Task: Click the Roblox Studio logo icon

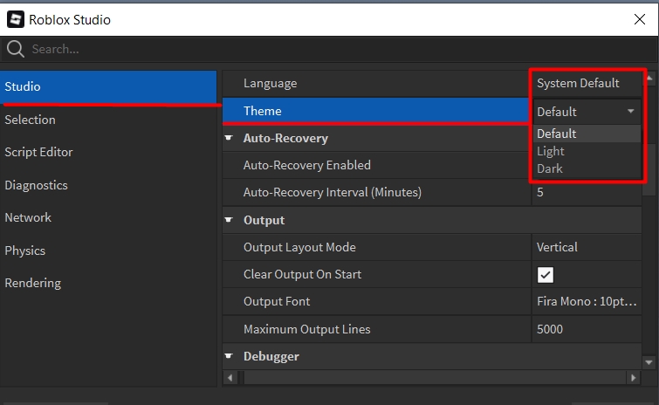Action: point(16,19)
